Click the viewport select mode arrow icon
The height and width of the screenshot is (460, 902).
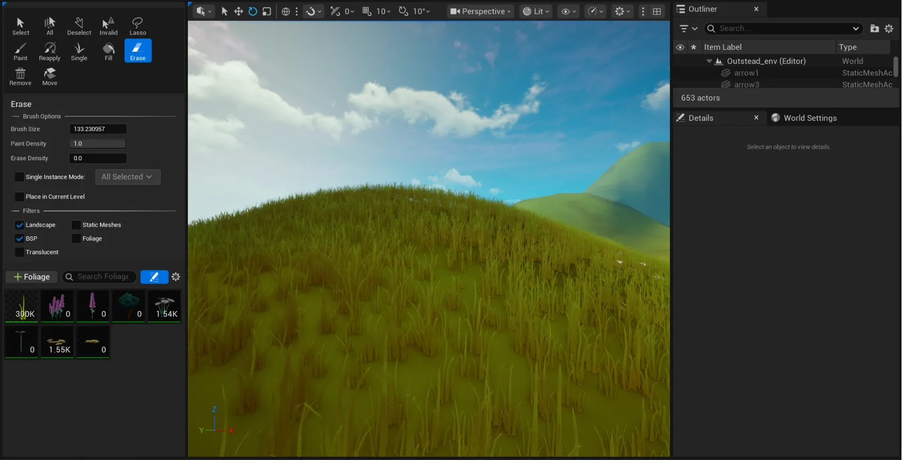(x=225, y=11)
